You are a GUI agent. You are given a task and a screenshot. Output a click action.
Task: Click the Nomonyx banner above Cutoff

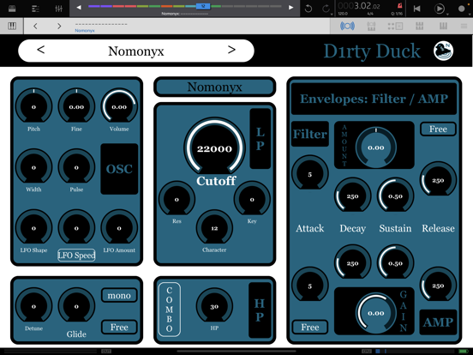[214, 87]
